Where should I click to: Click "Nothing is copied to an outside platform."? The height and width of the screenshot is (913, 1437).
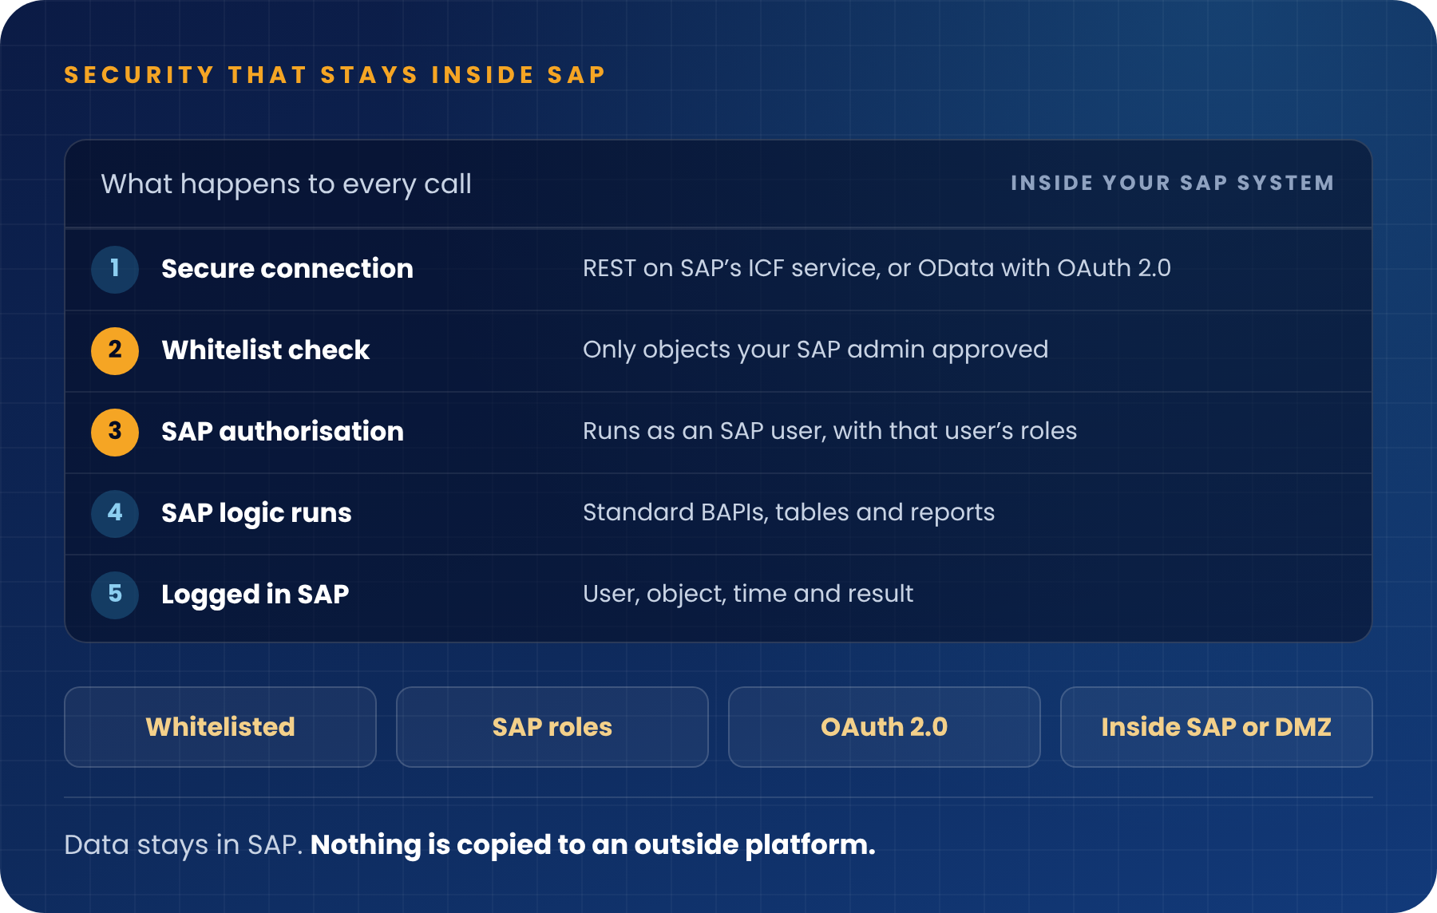tap(593, 844)
